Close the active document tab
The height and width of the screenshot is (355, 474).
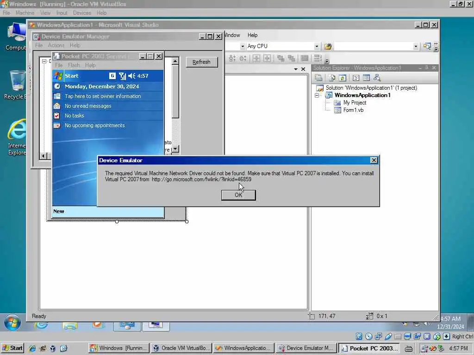click(x=303, y=69)
